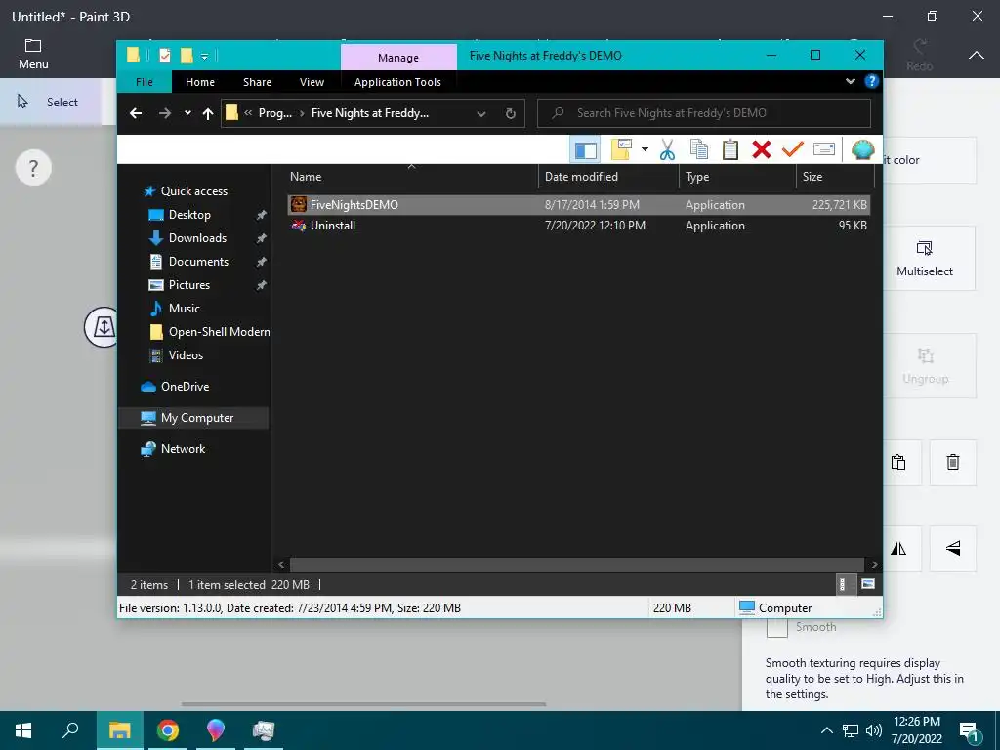Refresh the current folder

pyautogui.click(x=510, y=113)
